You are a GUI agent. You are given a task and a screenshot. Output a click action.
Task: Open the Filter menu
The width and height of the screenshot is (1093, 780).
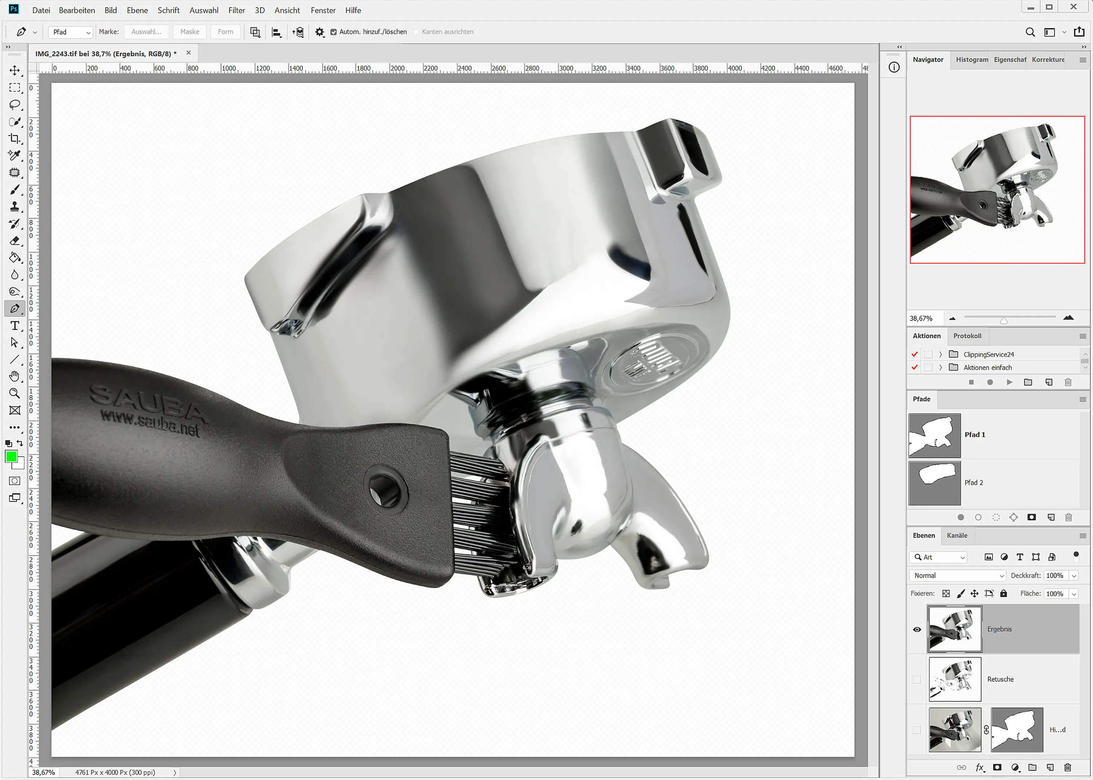(236, 10)
